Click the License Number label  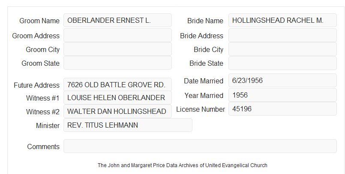[x=201, y=110]
